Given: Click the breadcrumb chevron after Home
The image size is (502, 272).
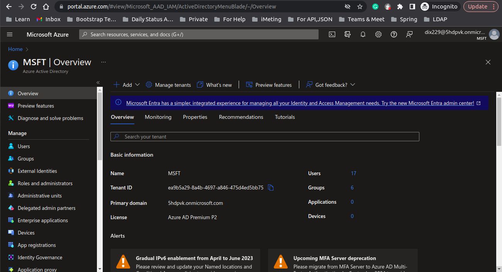Looking at the screenshot, I should pos(27,49).
